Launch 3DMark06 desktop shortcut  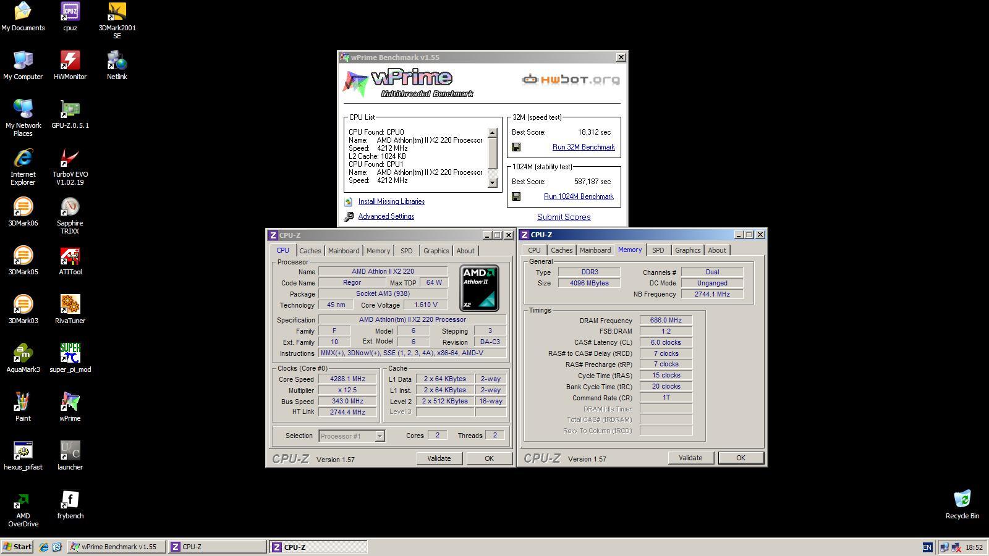click(x=23, y=212)
